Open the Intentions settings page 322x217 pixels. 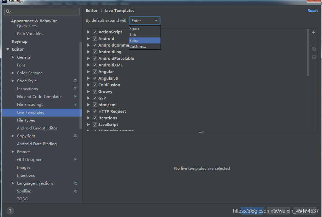pos(26,175)
